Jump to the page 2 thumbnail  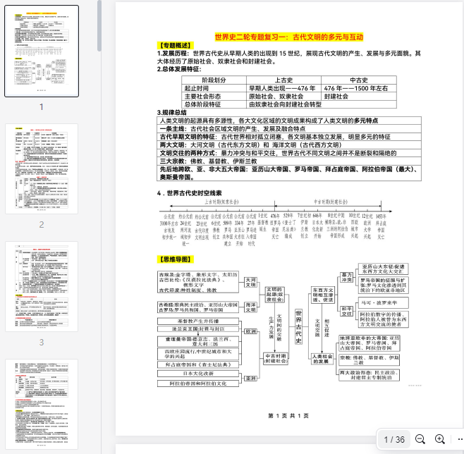point(42,169)
